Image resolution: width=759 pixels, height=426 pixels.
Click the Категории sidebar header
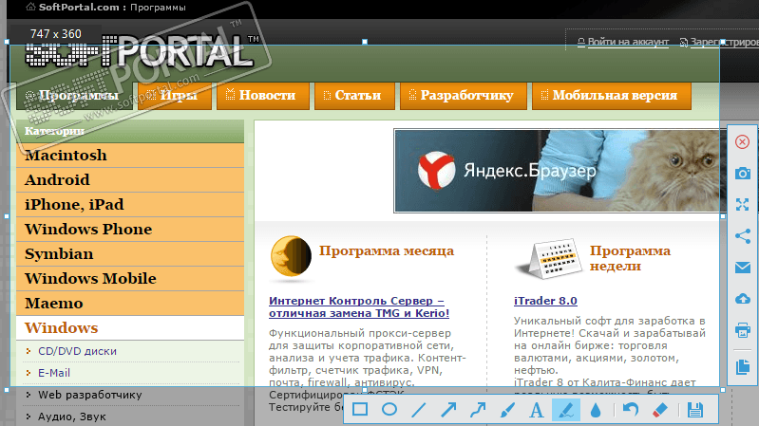pyautogui.click(x=130, y=131)
